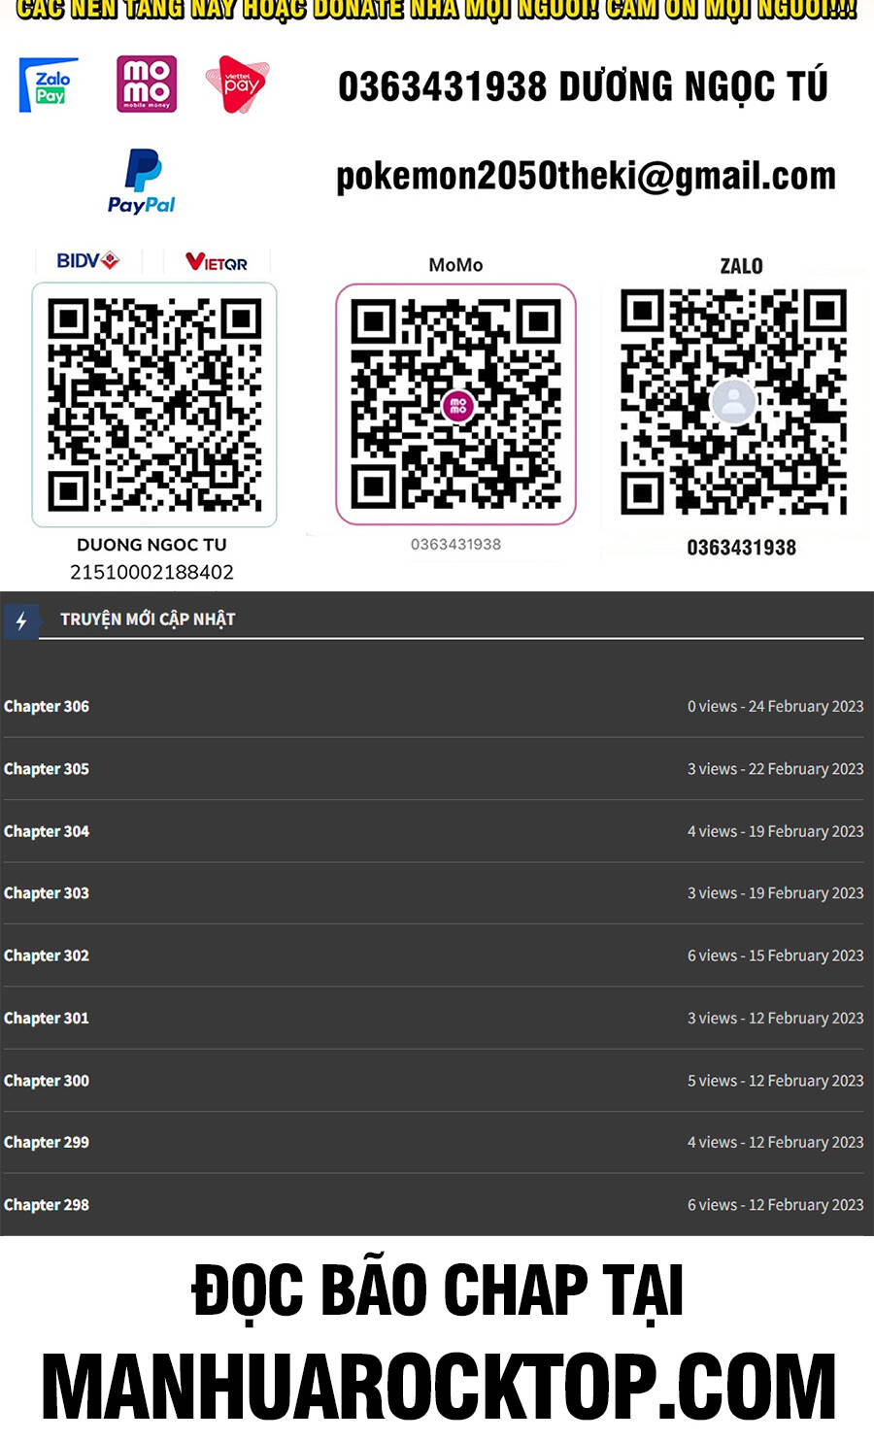Select Chapter 303 from list

(x=47, y=893)
